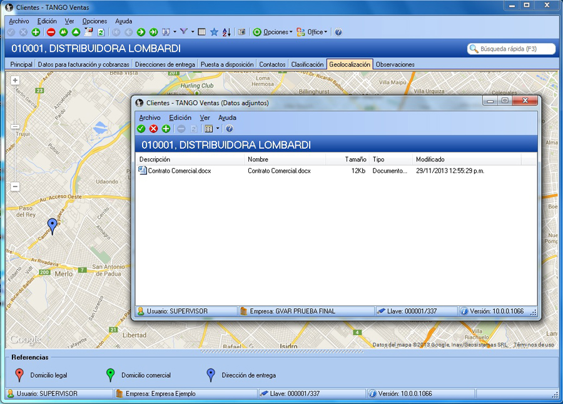Sort attachments by Tipo column header
Viewport: 563px width, 404px height.
pyautogui.click(x=390, y=159)
